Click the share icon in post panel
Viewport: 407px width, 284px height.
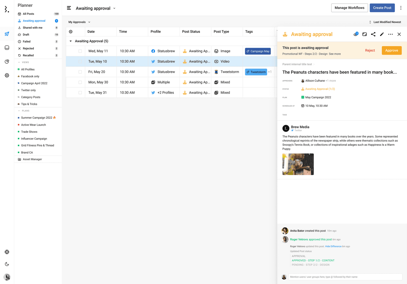373,34
